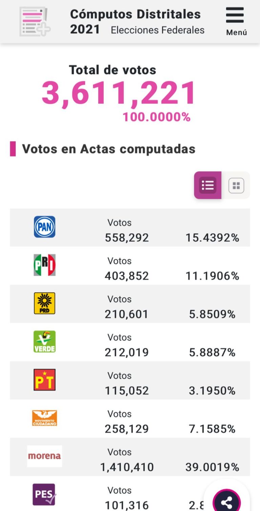The image size is (260, 511).
Task: Select the PT party logo
Action: (x=44, y=380)
